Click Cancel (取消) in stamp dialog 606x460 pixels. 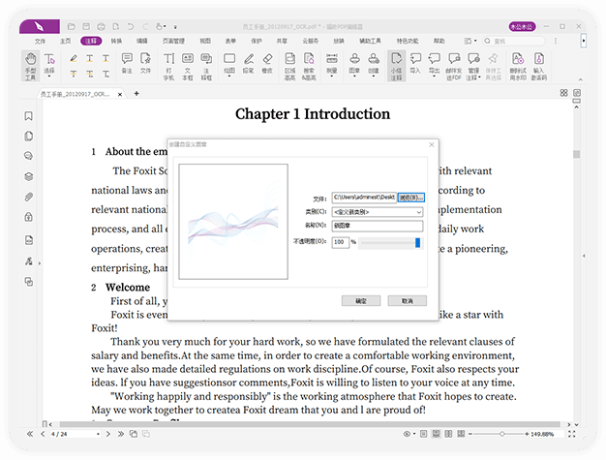coord(408,301)
